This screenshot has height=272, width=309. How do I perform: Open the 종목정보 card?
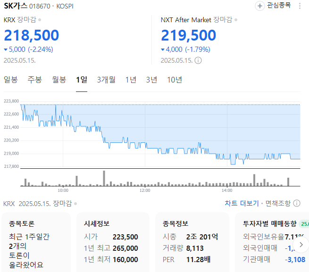192,242
